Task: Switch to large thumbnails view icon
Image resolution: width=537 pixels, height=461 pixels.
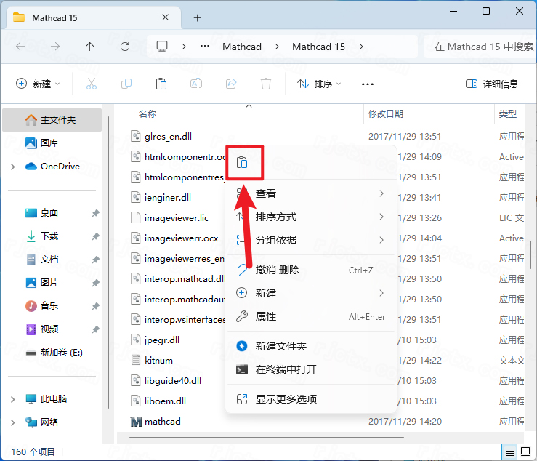Action: pos(525,452)
